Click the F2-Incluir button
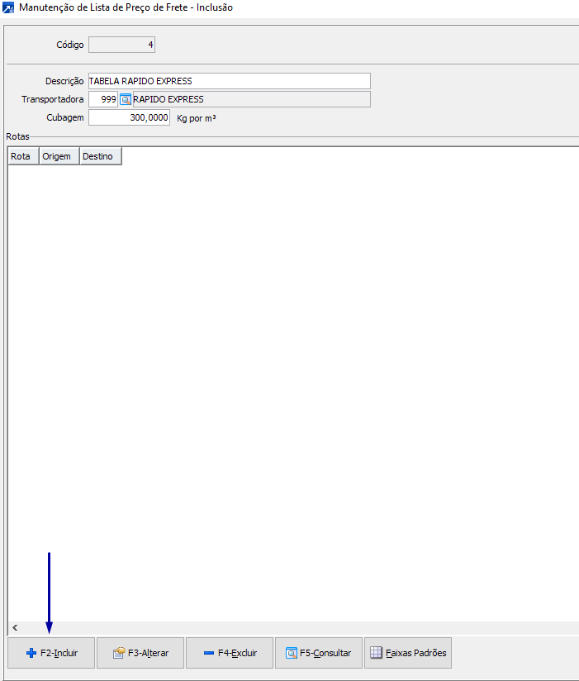The image size is (579, 681). tap(51, 653)
